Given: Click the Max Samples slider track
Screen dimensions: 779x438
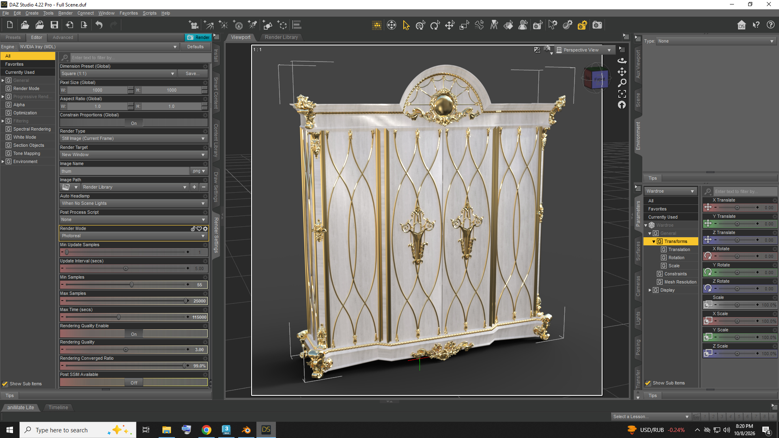Looking at the screenshot, I should point(126,301).
